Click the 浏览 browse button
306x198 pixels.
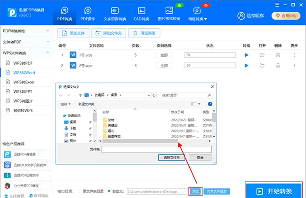(x=195, y=191)
